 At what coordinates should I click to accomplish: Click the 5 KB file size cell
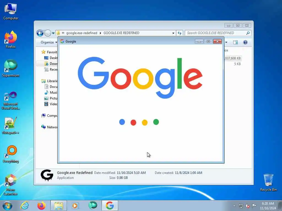237,64
